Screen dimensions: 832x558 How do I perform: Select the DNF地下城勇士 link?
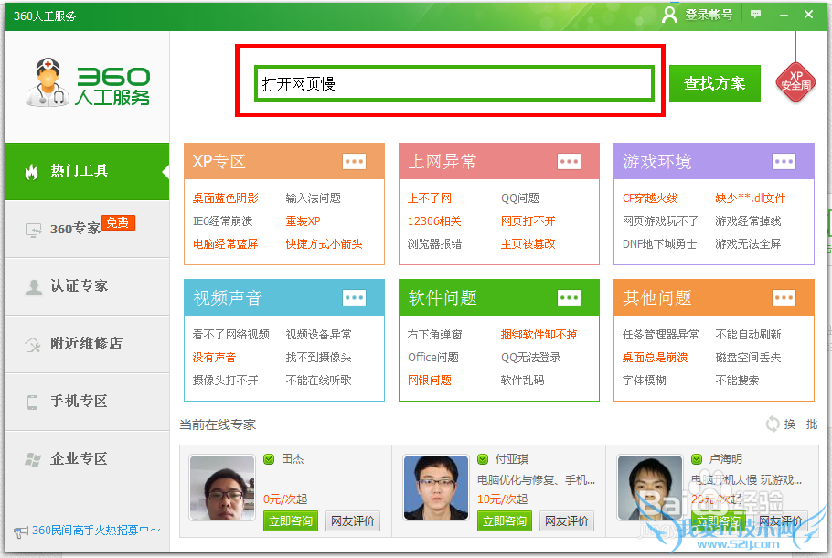point(659,243)
